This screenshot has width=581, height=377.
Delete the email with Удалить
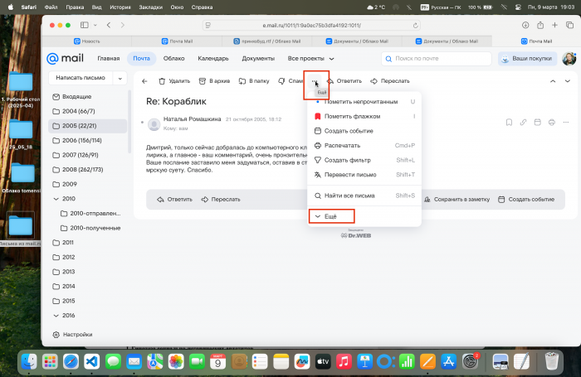pos(174,81)
